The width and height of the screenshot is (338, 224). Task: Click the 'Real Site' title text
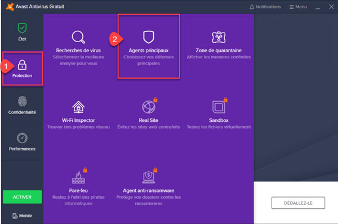coord(149,120)
